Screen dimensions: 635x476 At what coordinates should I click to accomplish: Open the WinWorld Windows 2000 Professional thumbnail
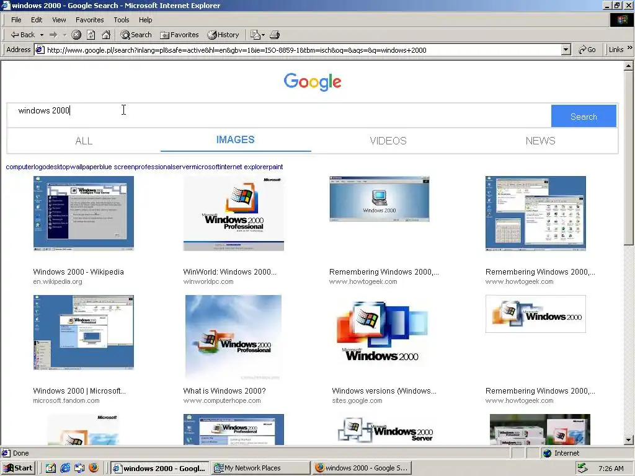(234, 213)
